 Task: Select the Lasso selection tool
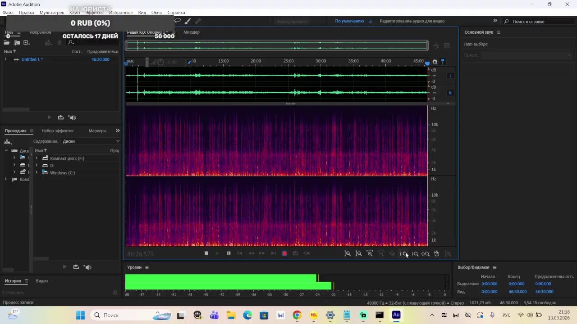point(177,21)
